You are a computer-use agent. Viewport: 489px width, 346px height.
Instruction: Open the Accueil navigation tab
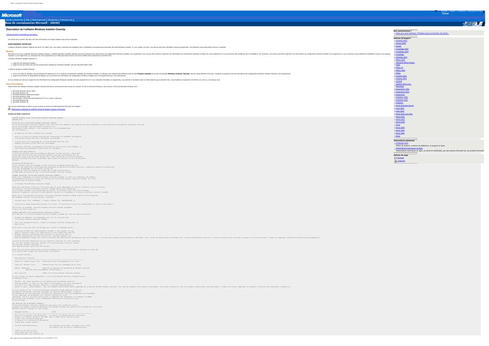pyautogui.click(x=9, y=20)
